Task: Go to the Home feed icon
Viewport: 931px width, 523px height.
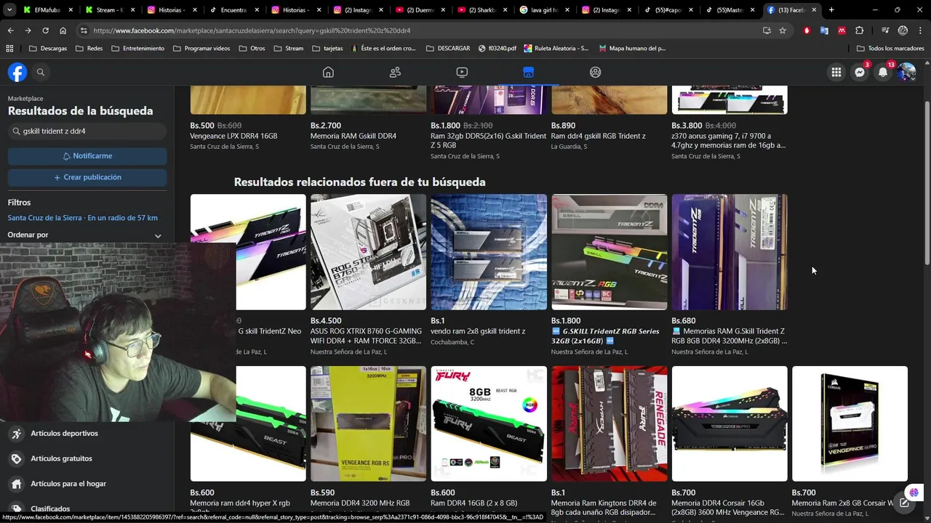Action: [x=328, y=72]
